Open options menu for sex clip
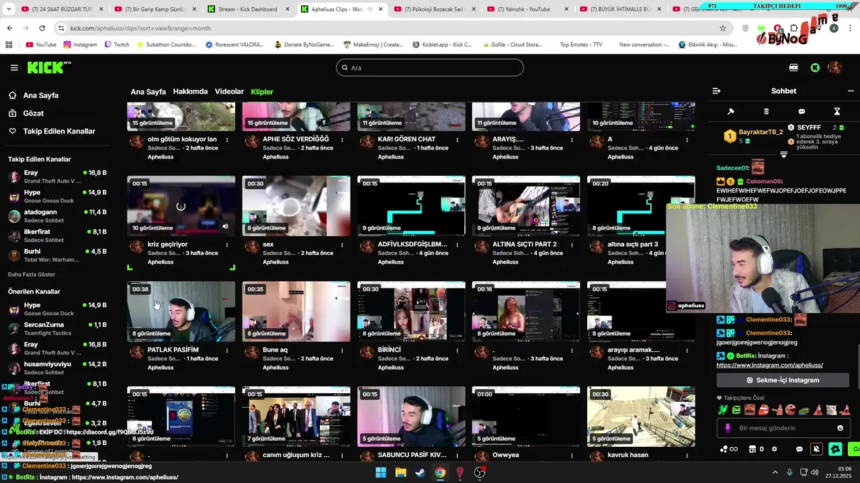This screenshot has width=860, height=483. point(342,245)
